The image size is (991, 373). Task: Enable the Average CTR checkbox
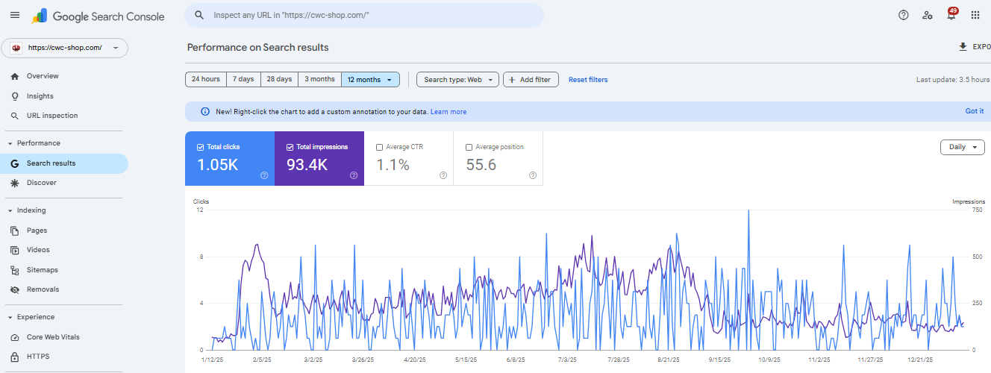(380, 147)
